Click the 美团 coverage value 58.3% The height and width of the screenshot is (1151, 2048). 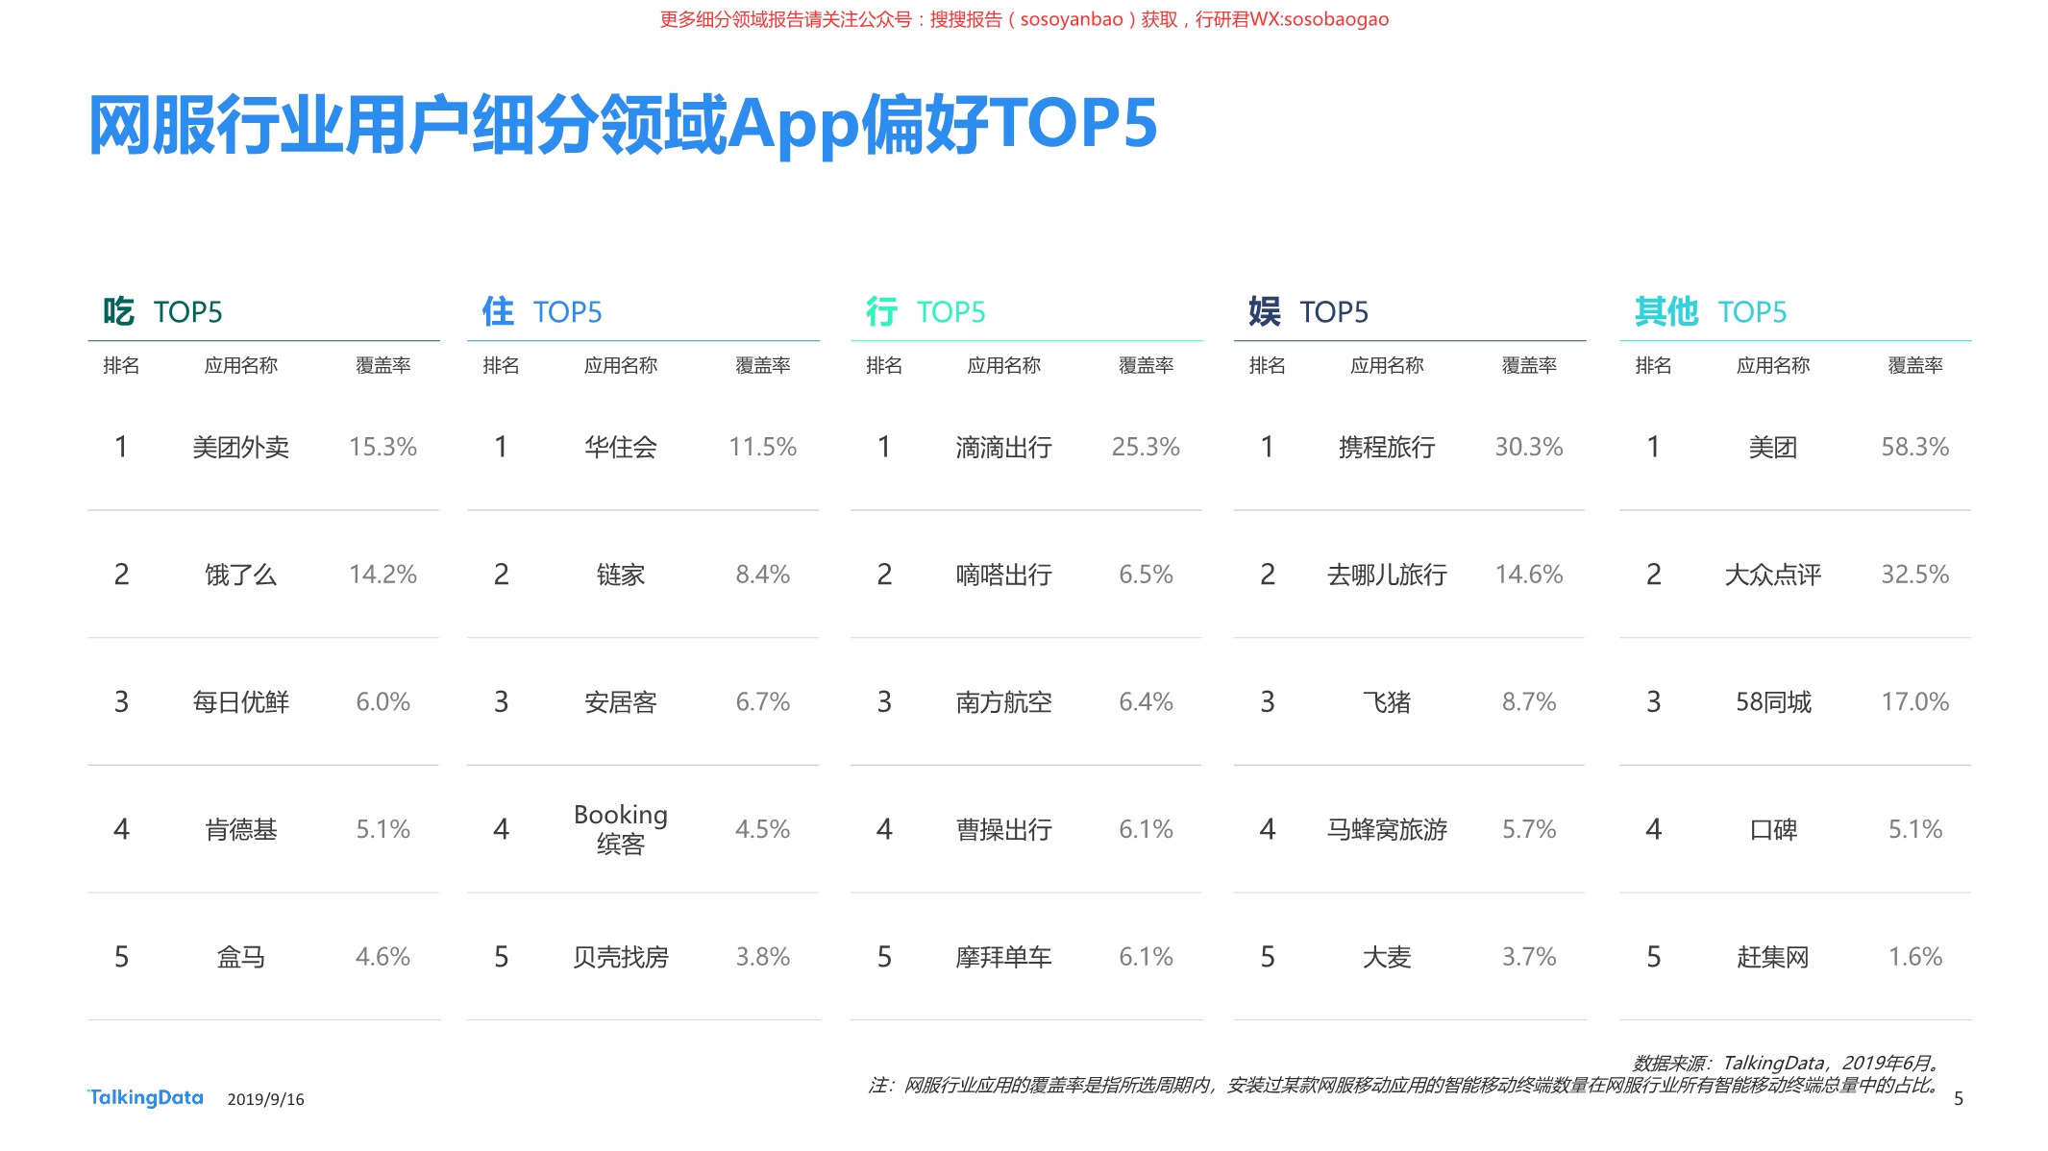click(1915, 446)
